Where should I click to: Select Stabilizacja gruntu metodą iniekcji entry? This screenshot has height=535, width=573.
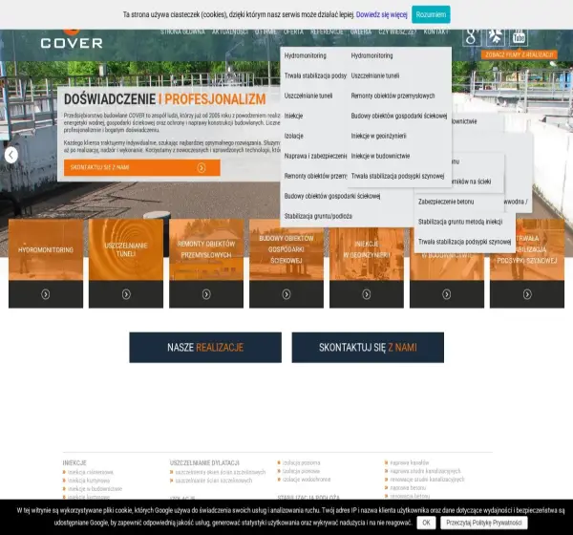(x=460, y=222)
